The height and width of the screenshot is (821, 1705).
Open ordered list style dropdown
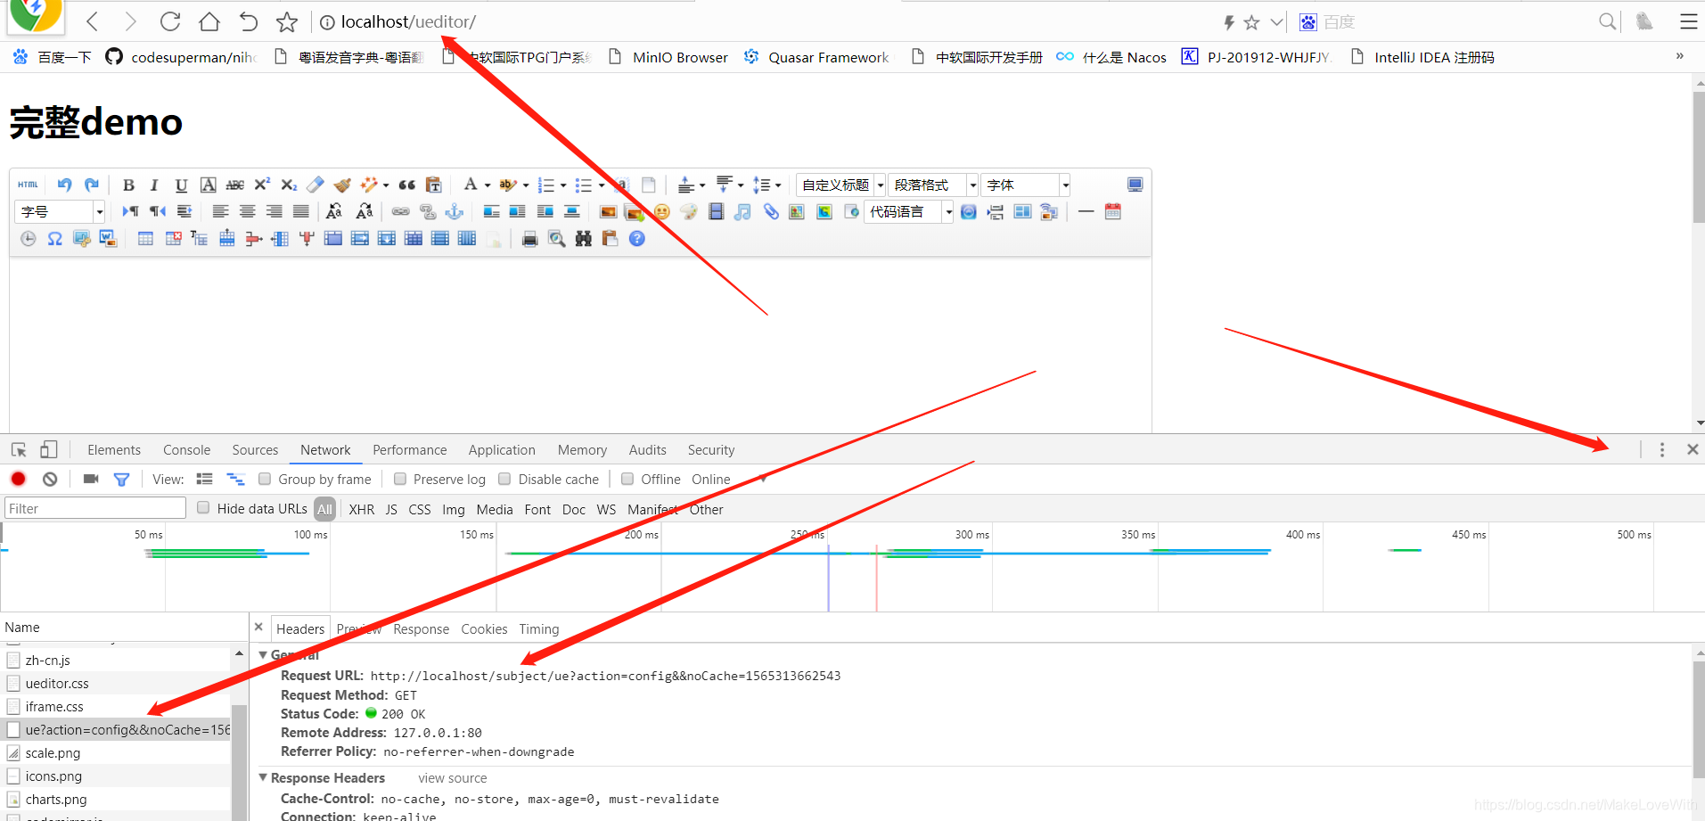pyautogui.click(x=563, y=185)
